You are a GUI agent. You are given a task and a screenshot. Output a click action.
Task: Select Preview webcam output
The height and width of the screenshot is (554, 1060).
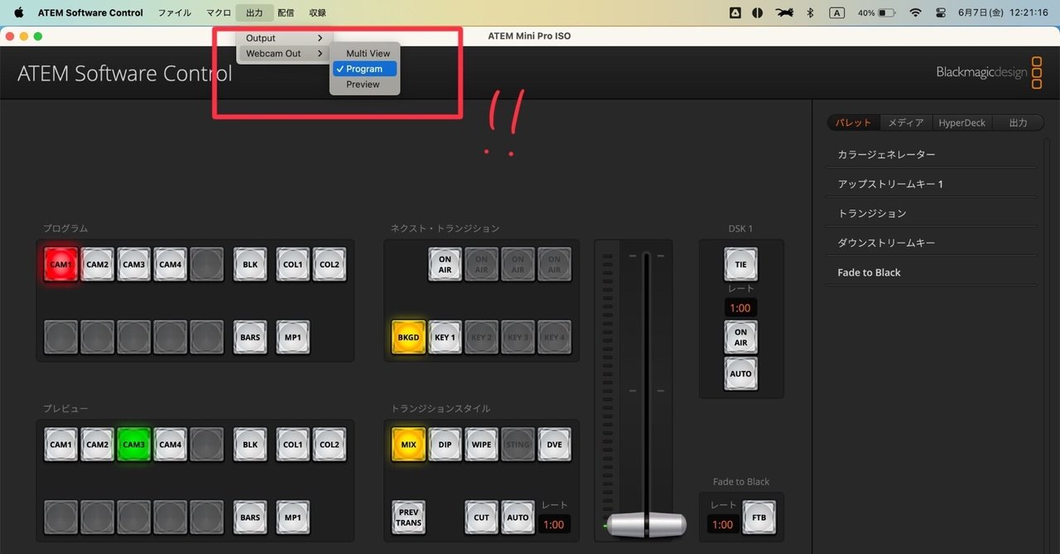(364, 84)
